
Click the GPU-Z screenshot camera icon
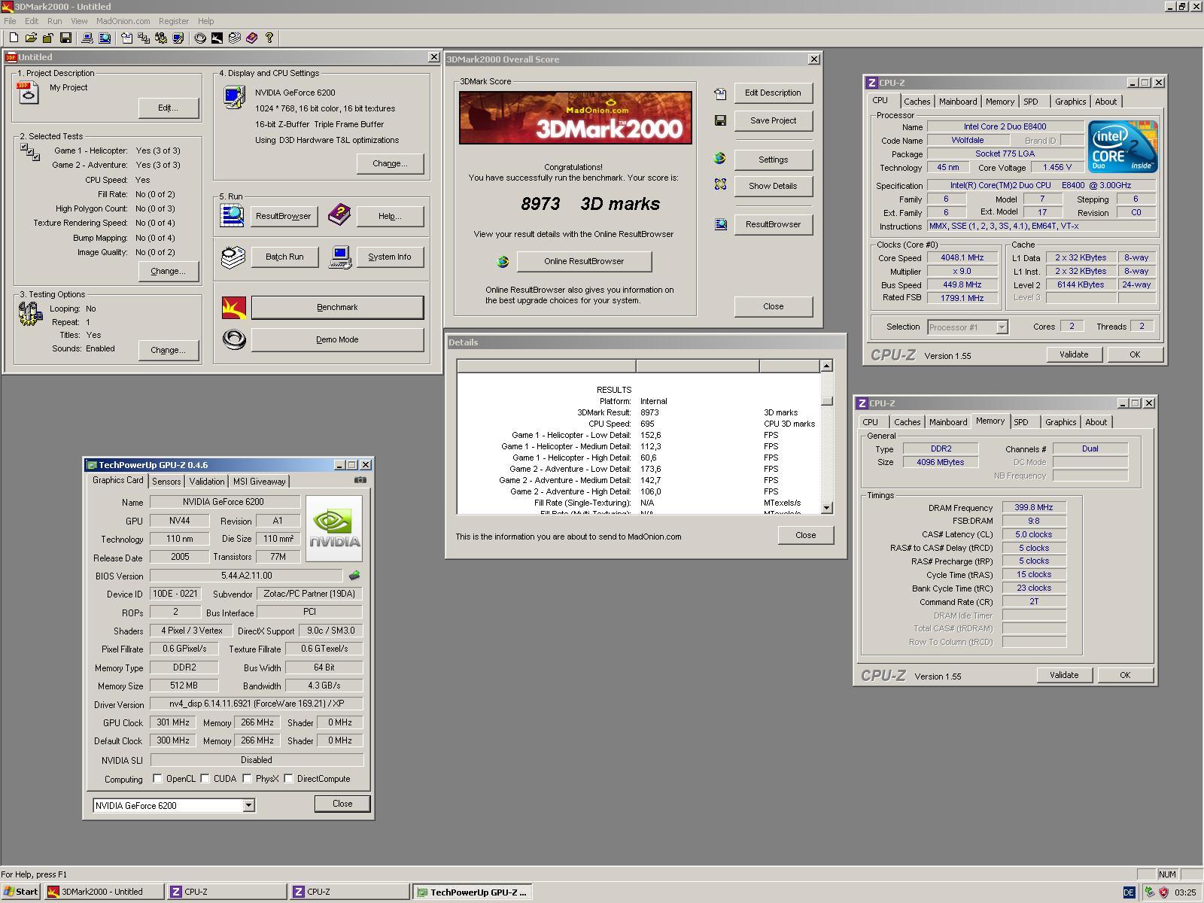[x=360, y=480]
